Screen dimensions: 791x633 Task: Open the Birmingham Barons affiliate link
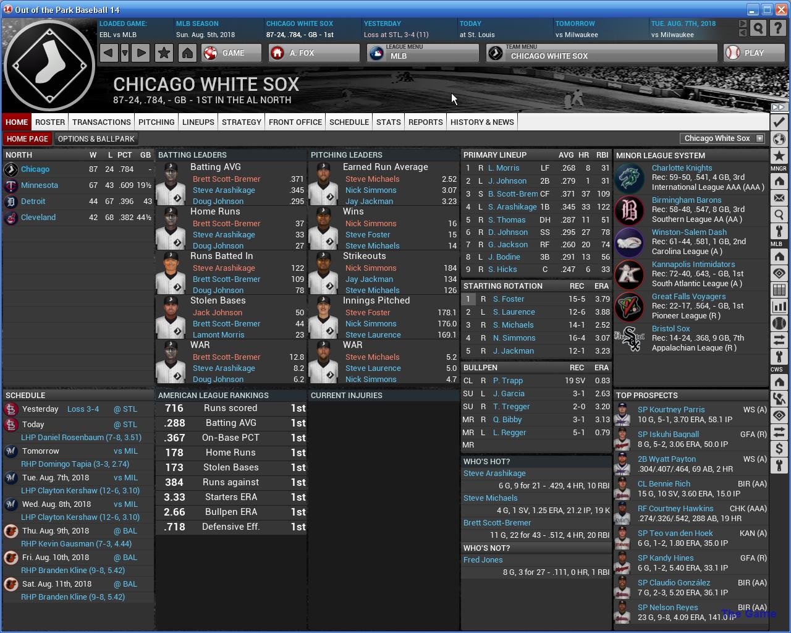687,200
